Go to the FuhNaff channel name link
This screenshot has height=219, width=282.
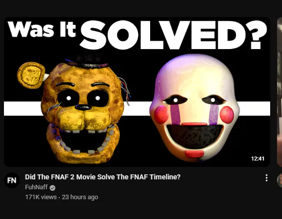37,187
